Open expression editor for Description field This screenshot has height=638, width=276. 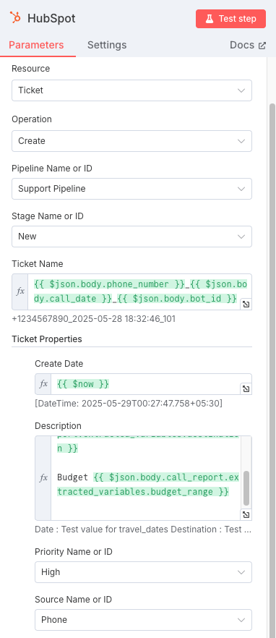coord(246,515)
